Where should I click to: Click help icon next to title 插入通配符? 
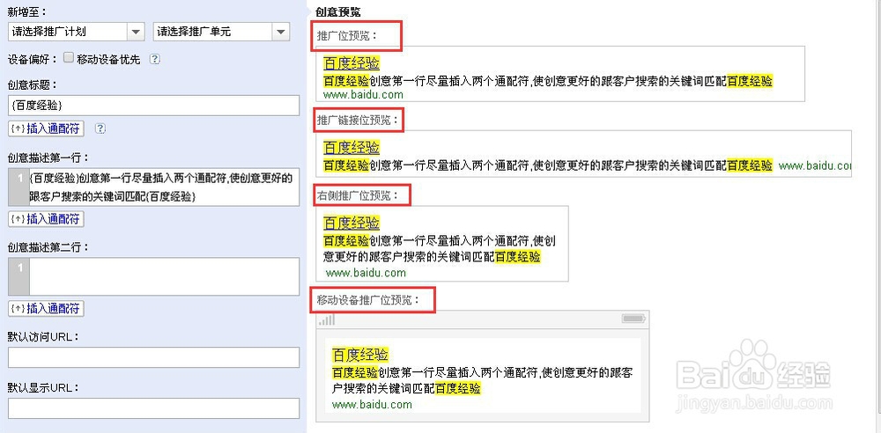[x=100, y=128]
